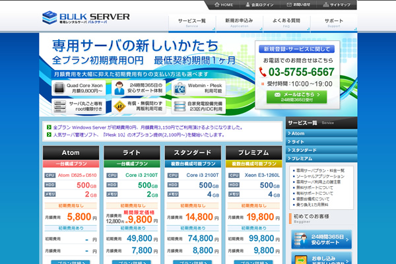Click お問い合せ contact link in top bar

click(298, 5)
